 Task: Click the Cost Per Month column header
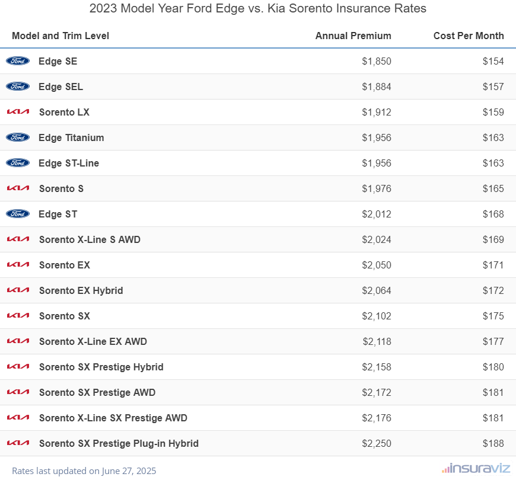469,36
